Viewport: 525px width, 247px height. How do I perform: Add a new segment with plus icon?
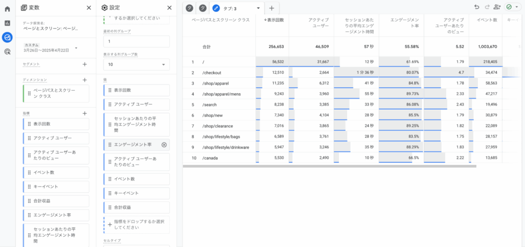click(x=85, y=64)
